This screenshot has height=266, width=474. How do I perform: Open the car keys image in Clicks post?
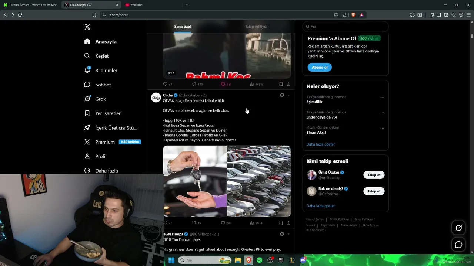coord(195,181)
